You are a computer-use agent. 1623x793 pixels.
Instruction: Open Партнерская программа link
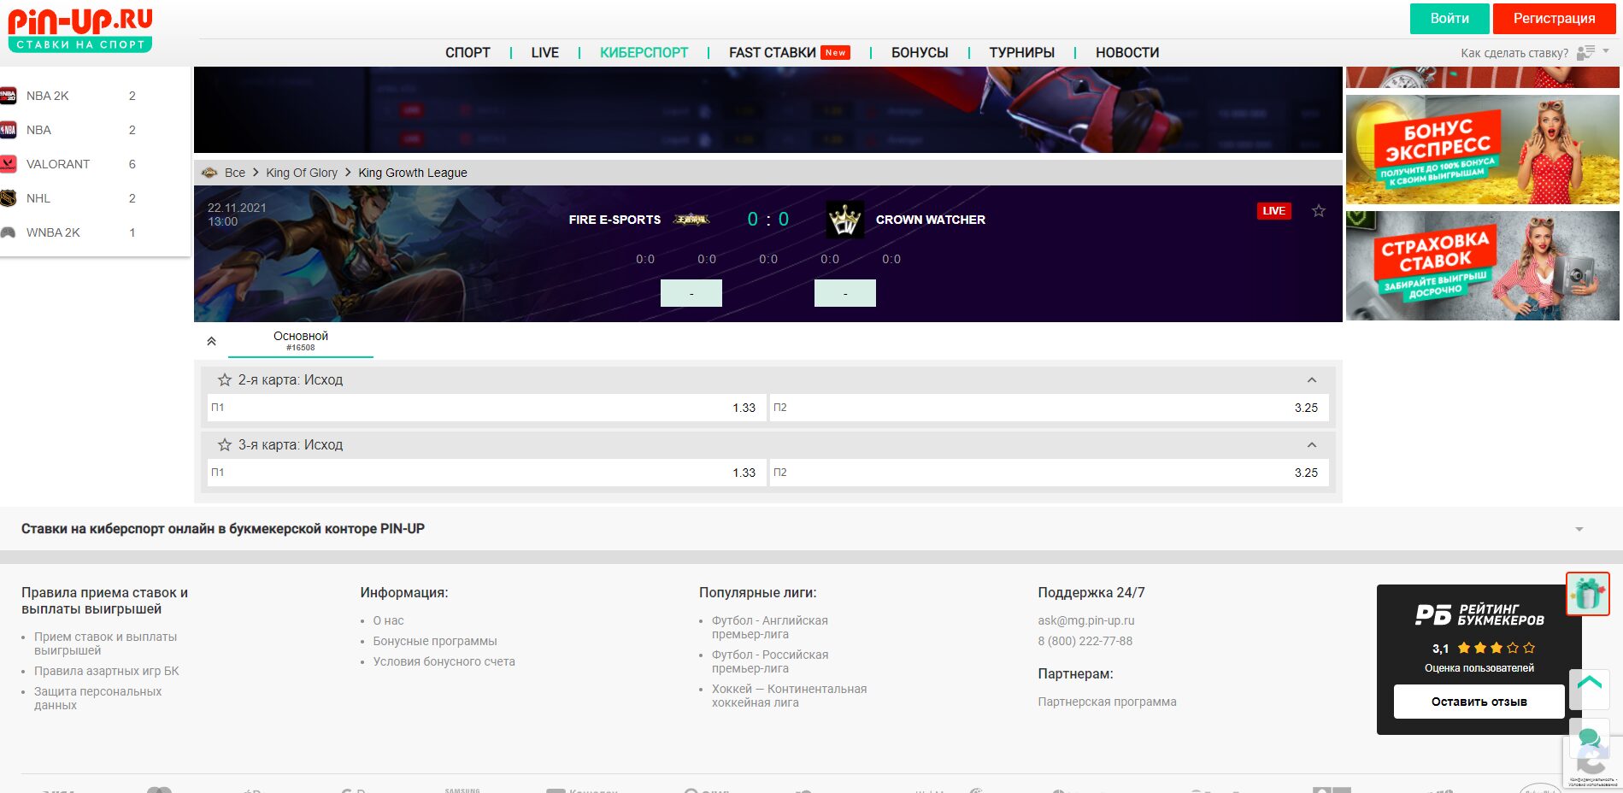point(1107,702)
